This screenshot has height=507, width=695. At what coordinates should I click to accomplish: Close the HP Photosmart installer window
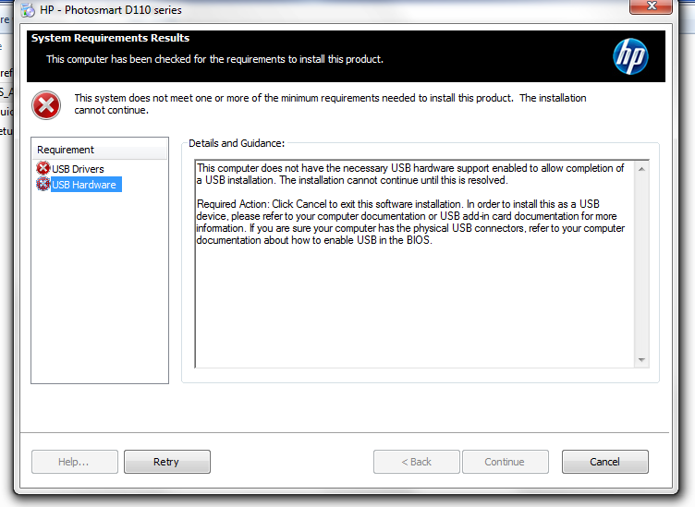click(x=652, y=6)
